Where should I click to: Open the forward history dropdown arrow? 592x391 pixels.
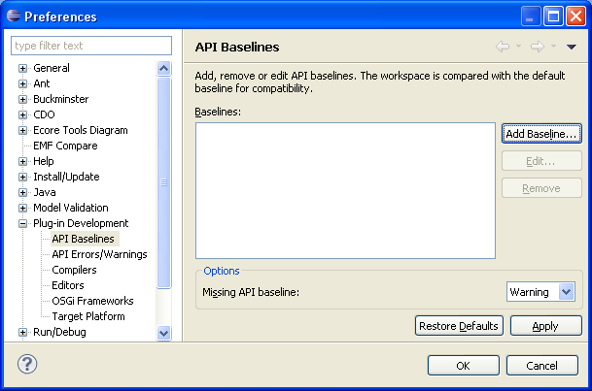pos(553,47)
